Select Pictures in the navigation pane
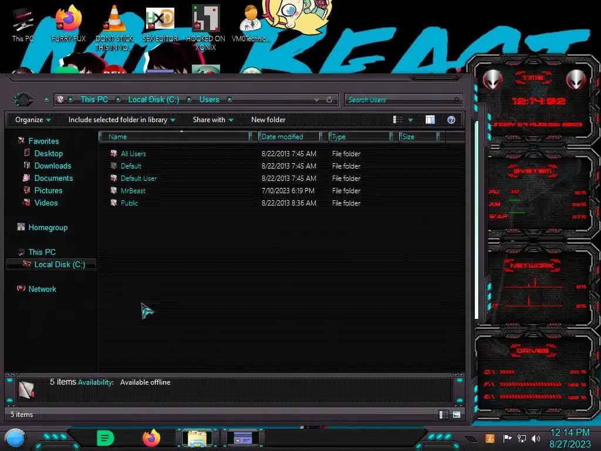Viewport: 601px width, 451px height. [48, 191]
